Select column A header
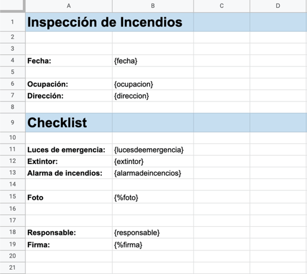Viewport: 307px width, 274px height. point(69,6)
